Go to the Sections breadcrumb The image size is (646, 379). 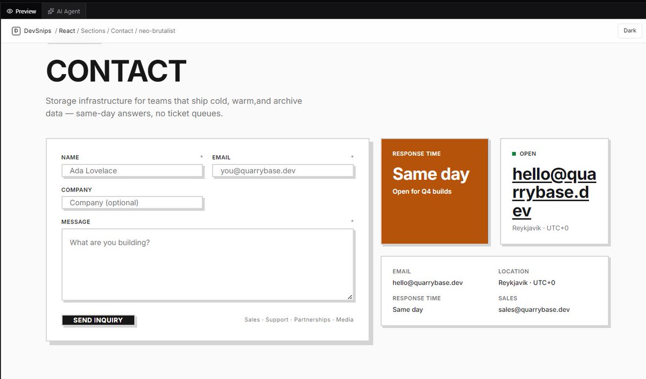pyautogui.click(x=93, y=31)
